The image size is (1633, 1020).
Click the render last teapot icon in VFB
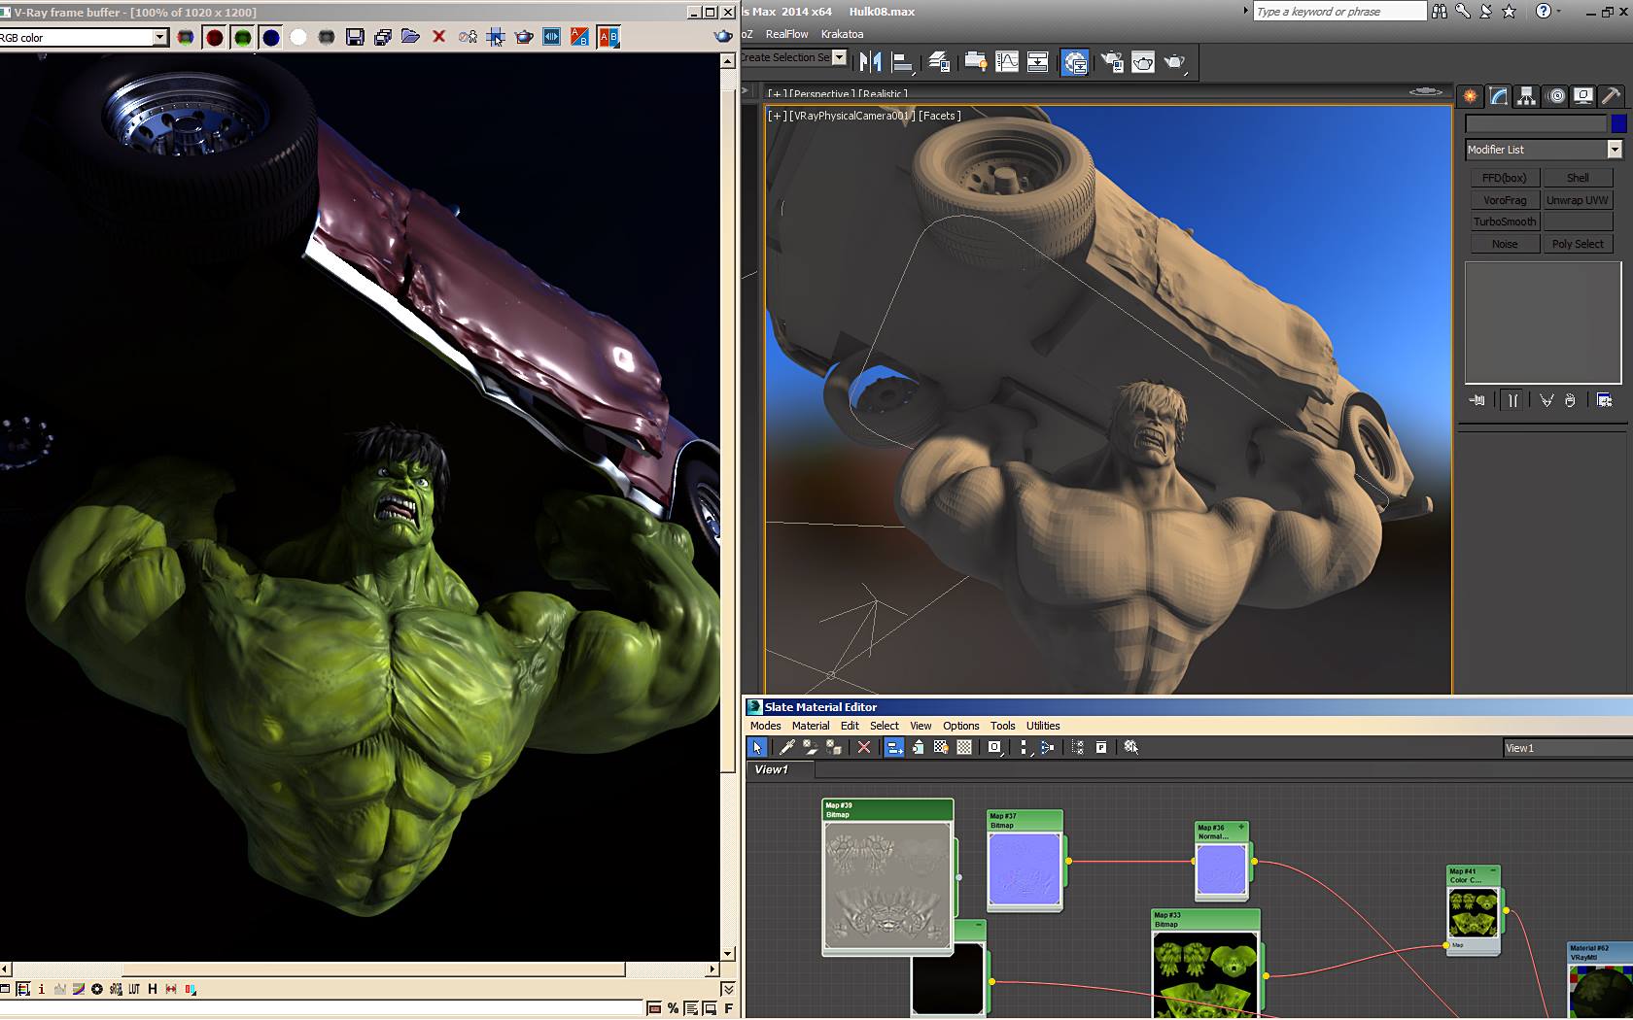[524, 37]
